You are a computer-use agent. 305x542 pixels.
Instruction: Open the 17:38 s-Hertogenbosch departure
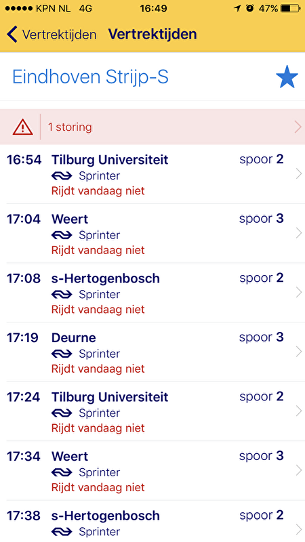click(x=152, y=521)
